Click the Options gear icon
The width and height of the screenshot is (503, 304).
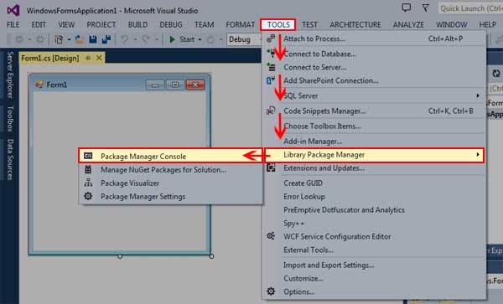[x=271, y=291]
